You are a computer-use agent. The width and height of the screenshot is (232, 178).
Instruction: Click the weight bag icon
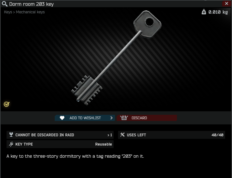204,12
